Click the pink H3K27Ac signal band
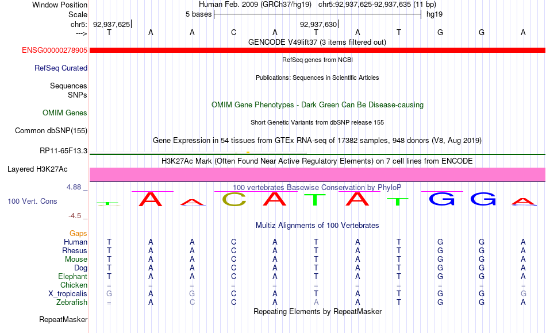Image resolution: width=546 pixels, height=333 pixels. [x=317, y=175]
